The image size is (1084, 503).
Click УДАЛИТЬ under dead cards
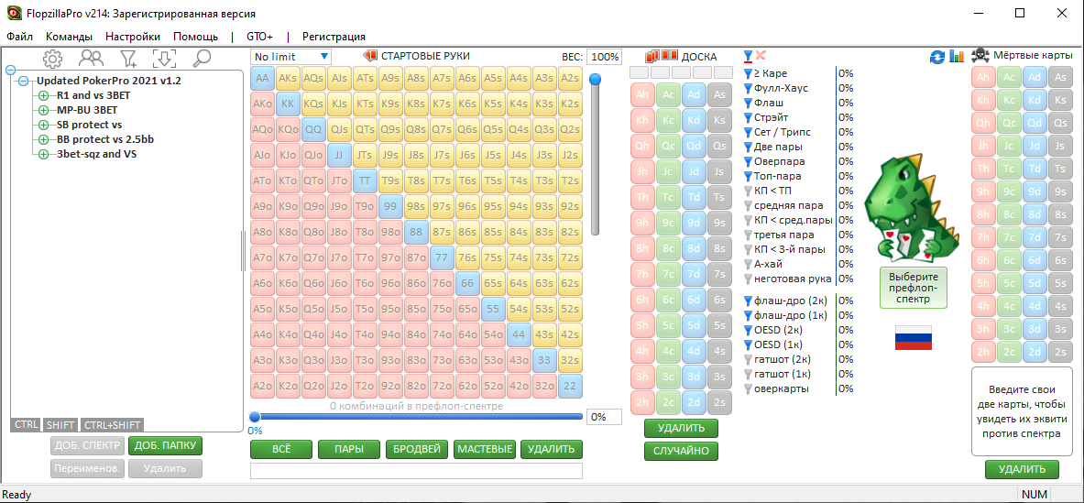[1022, 469]
